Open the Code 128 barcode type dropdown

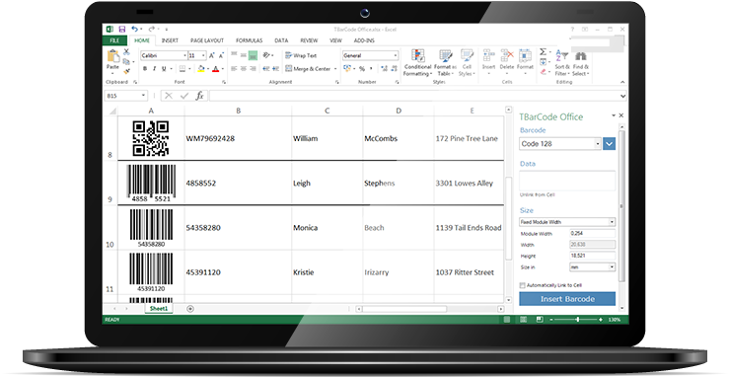click(598, 144)
